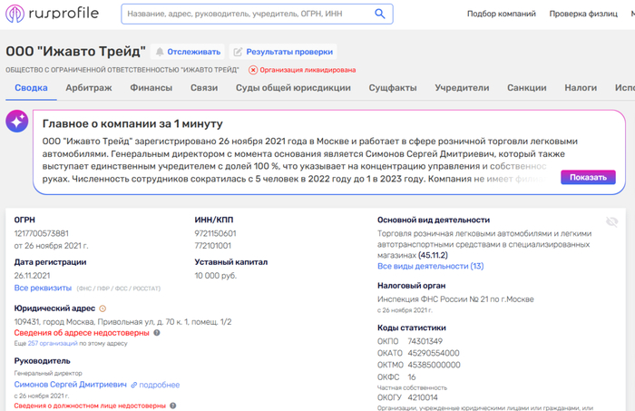Click the company search input field
The width and height of the screenshot is (635, 411).
249,14
